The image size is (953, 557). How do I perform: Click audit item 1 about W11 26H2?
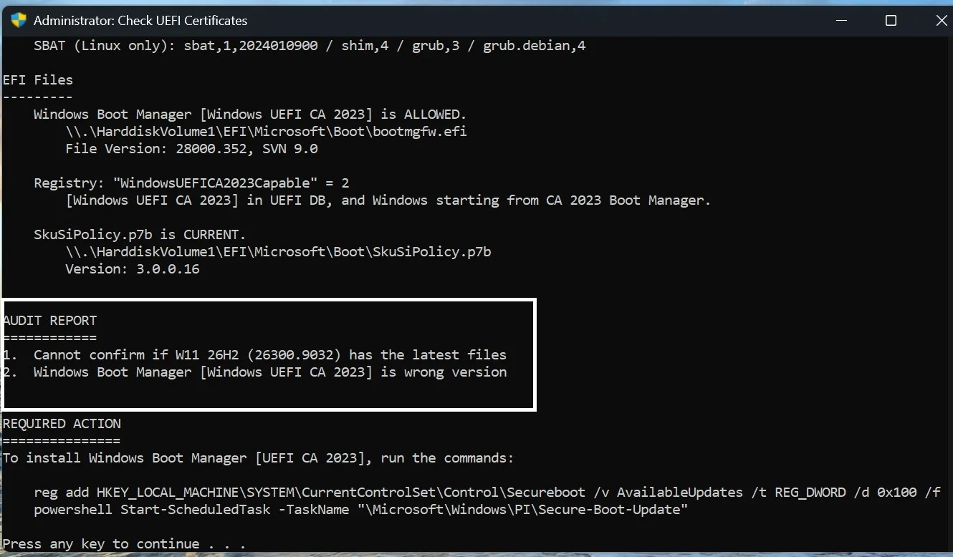[255, 354]
